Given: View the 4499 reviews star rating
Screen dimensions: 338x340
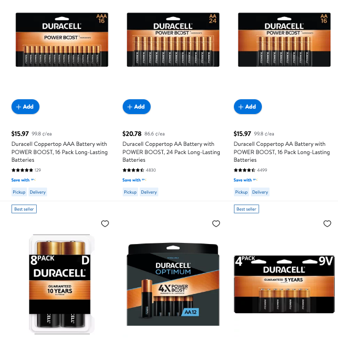Looking at the screenshot, I should click(x=250, y=170).
